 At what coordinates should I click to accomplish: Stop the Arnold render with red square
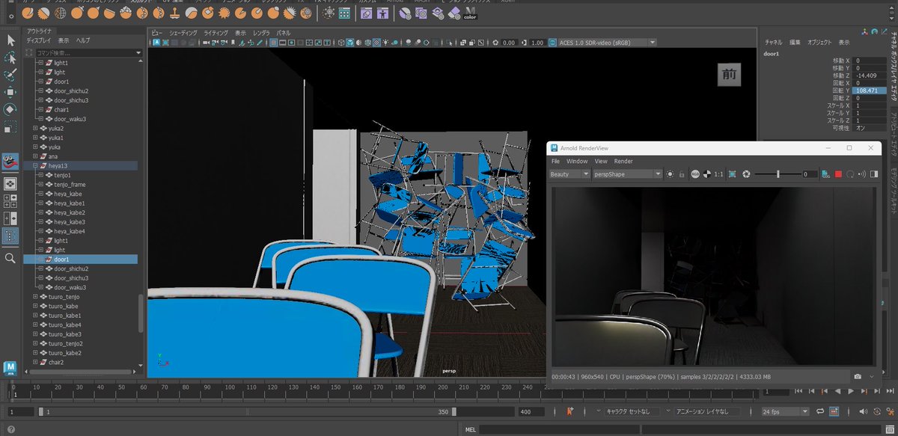[838, 174]
